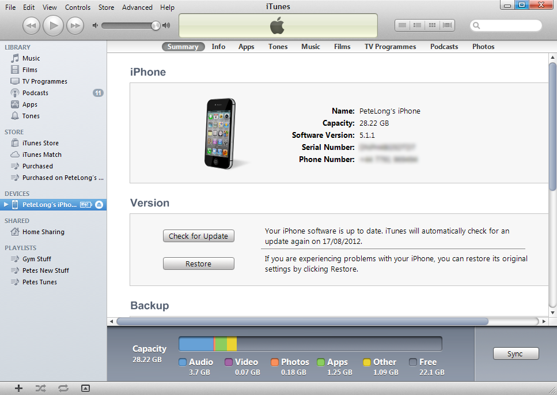The width and height of the screenshot is (557, 395).
Task: Select PeteLong's iPhone device
Action: 54,205
